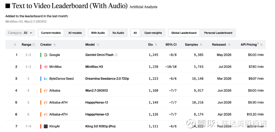Sort the table by Samples column arrows

click(201, 45)
